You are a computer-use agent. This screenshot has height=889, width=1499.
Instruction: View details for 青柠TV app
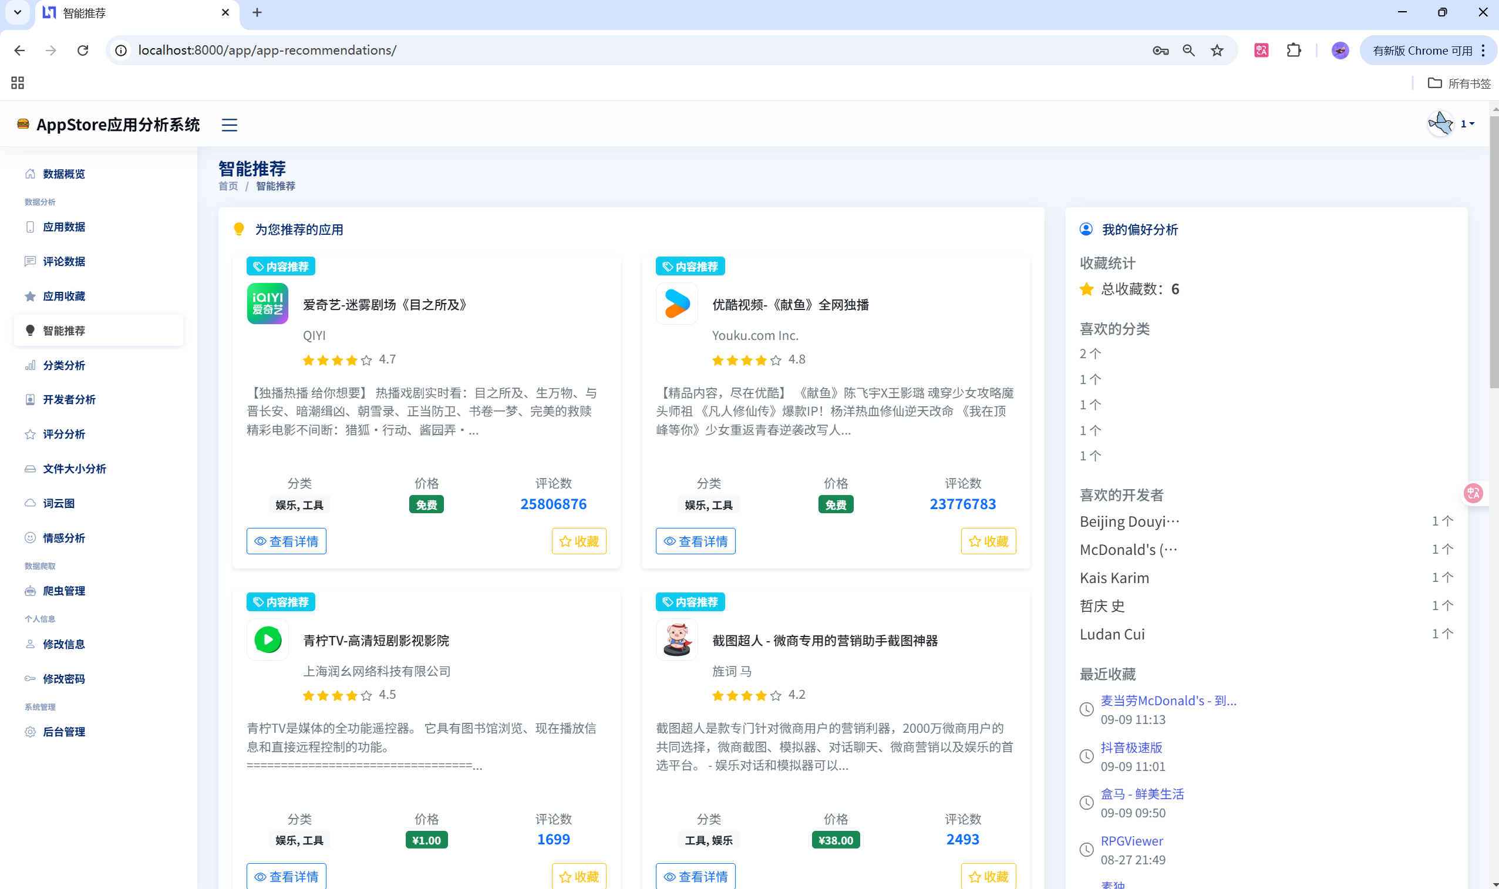point(287,877)
